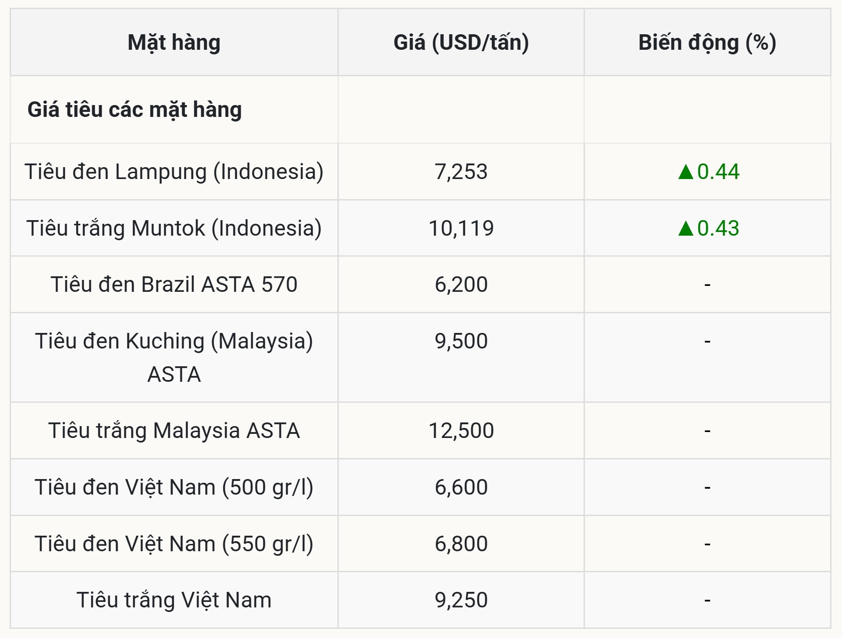Screen dimensions: 842x638
Task: Select the Tiêu trắng Muntok (Indonesia) cell
Action: [x=174, y=228]
